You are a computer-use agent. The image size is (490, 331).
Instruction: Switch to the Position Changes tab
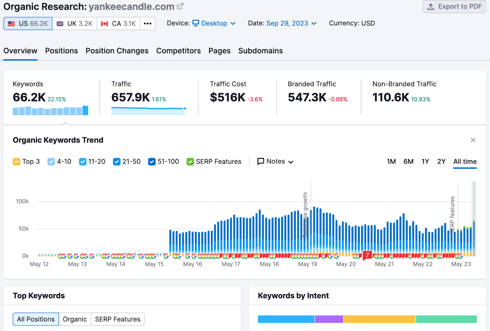point(117,51)
